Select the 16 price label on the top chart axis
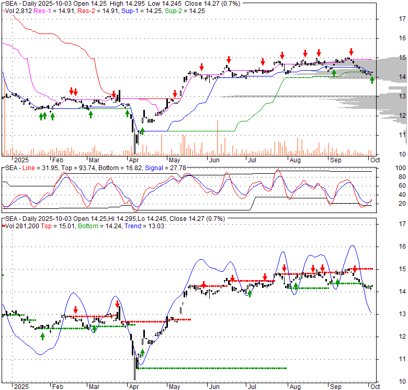 click(x=402, y=38)
